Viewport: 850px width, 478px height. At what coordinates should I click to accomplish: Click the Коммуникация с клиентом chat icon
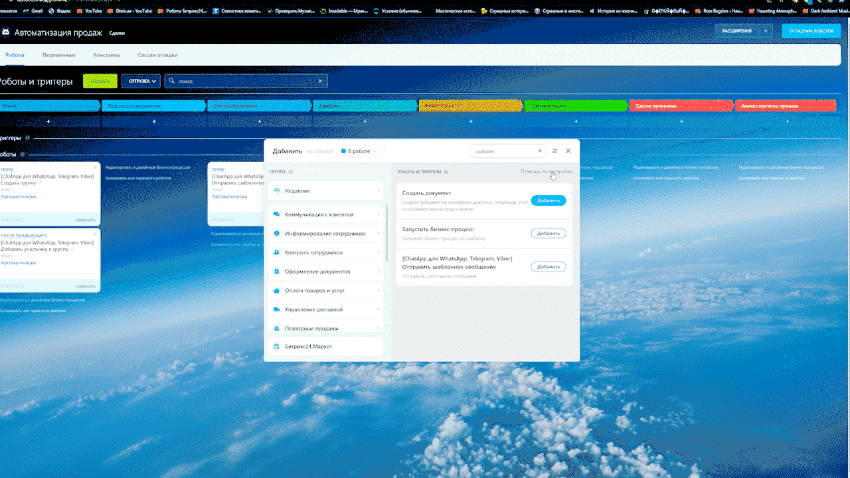[x=277, y=214]
